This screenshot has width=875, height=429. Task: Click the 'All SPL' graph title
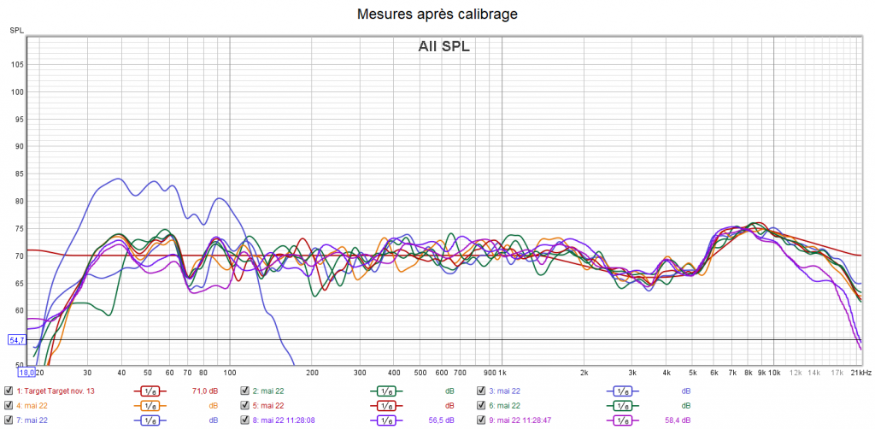tap(443, 47)
